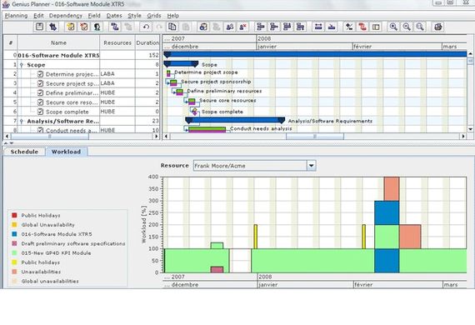The width and height of the screenshot is (475, 325).
Task: Toggle checkbox for Scope complete row
Action: (40, 112)
